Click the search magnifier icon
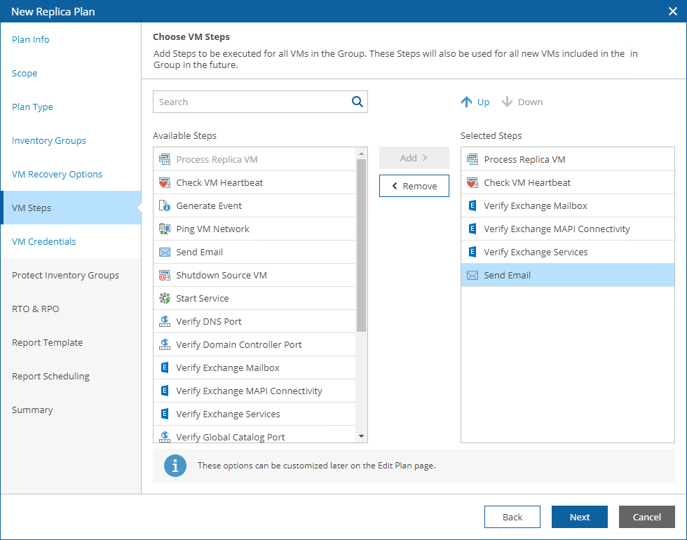 coord(358,102)
